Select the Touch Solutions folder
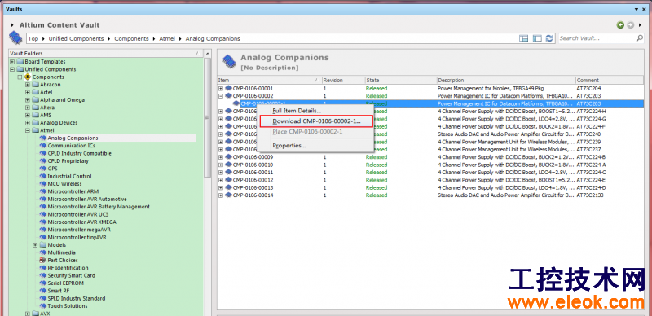This screenshot has height=316, width=652. pyautogui.click(x=68, y=306)
